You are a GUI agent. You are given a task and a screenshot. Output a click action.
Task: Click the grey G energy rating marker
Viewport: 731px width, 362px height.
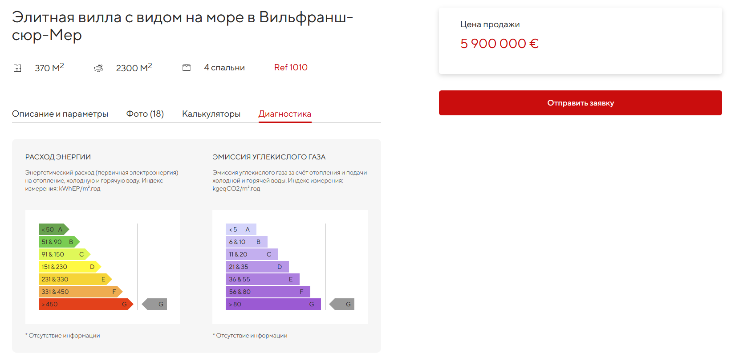click(155, 304)
